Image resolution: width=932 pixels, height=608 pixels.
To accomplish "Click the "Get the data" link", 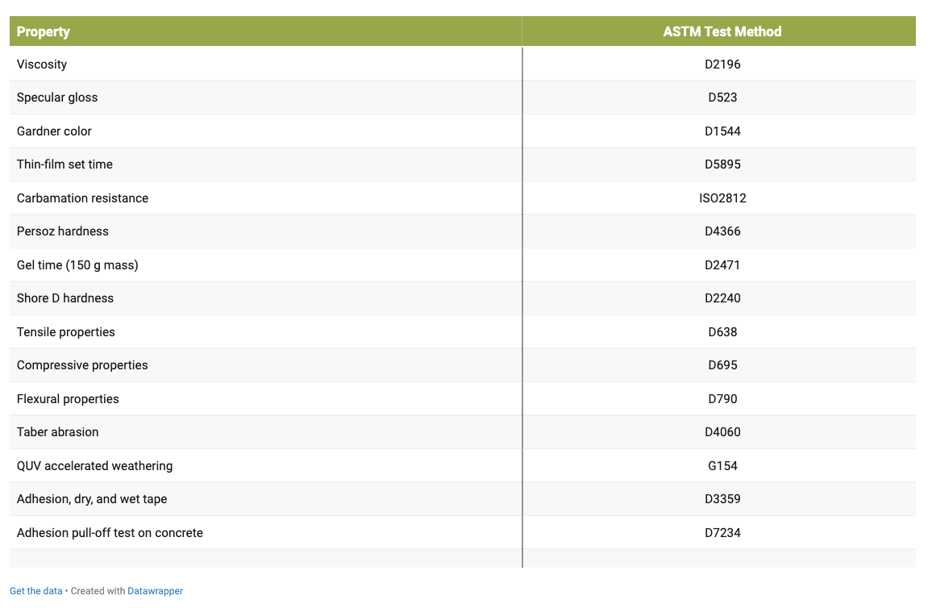I will tap(35, 591).
